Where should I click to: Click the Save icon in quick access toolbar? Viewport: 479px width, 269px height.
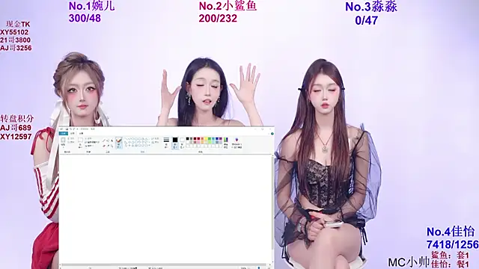(67, 129)
